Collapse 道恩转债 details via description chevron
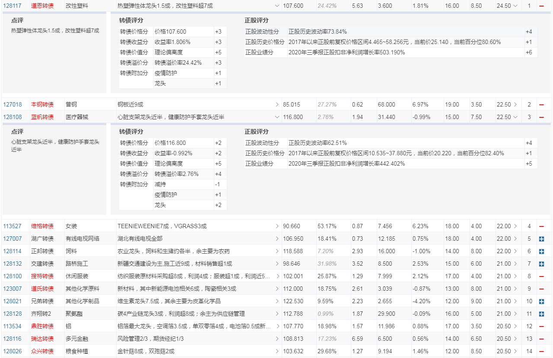553x358 pixels. click(x=277, y=6)
